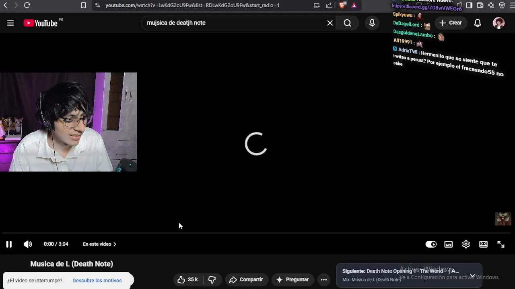This screenshot has width=515, height=289.
Task: Click the share page icon in address bar
Action: coord(329,5)
